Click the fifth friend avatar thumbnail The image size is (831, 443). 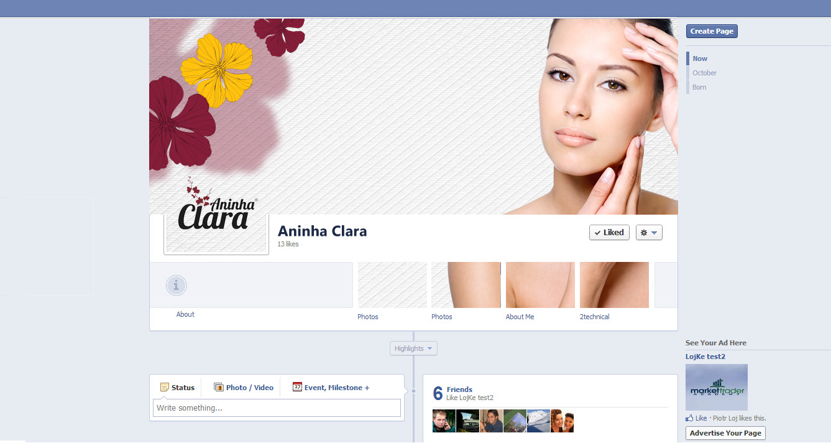(x=538, y=421)
